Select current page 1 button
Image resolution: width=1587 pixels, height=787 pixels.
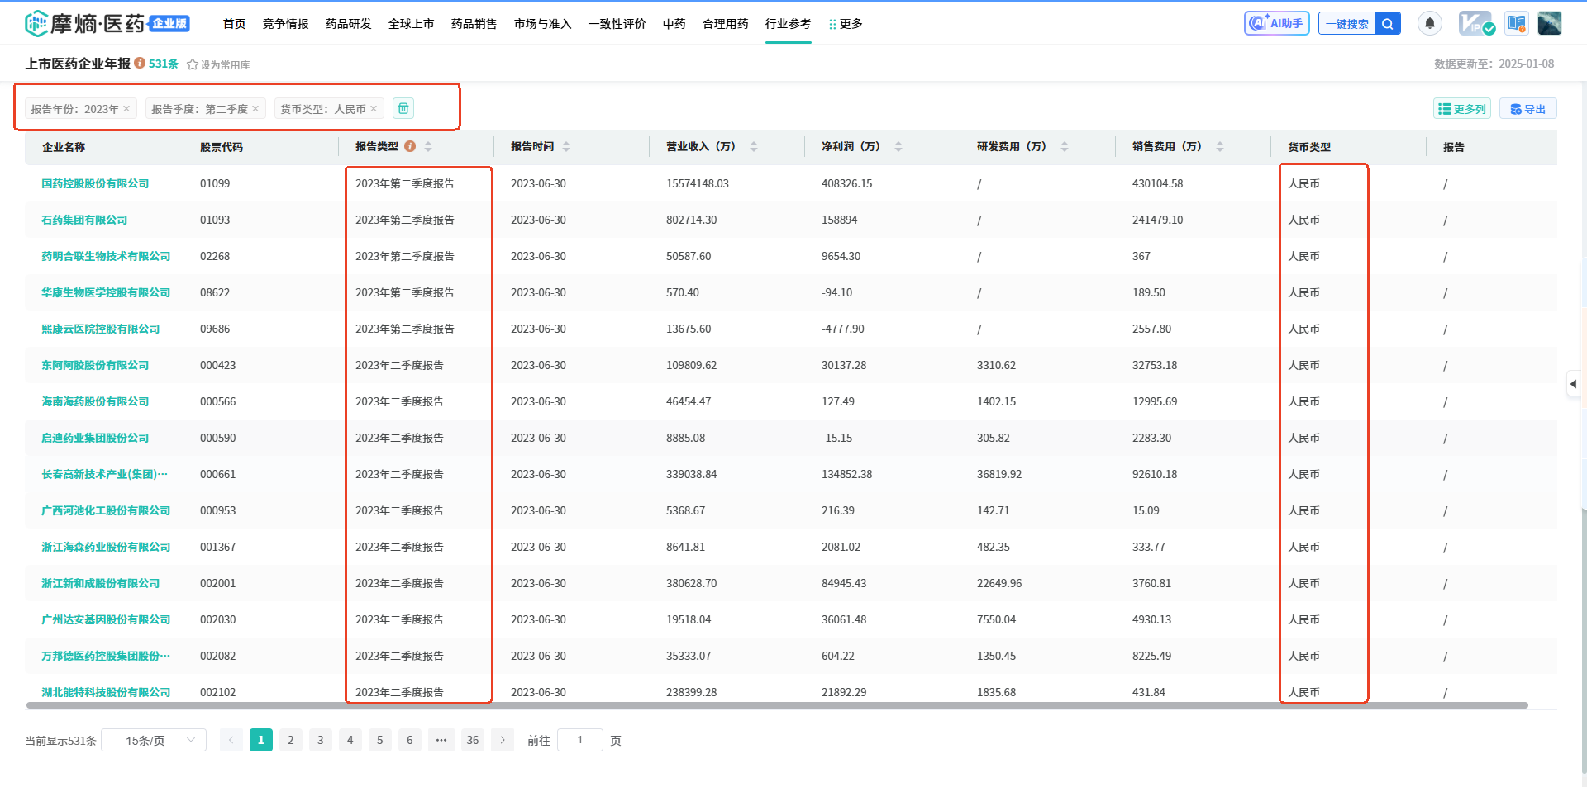pyautogui.click(x=261, y=740)
